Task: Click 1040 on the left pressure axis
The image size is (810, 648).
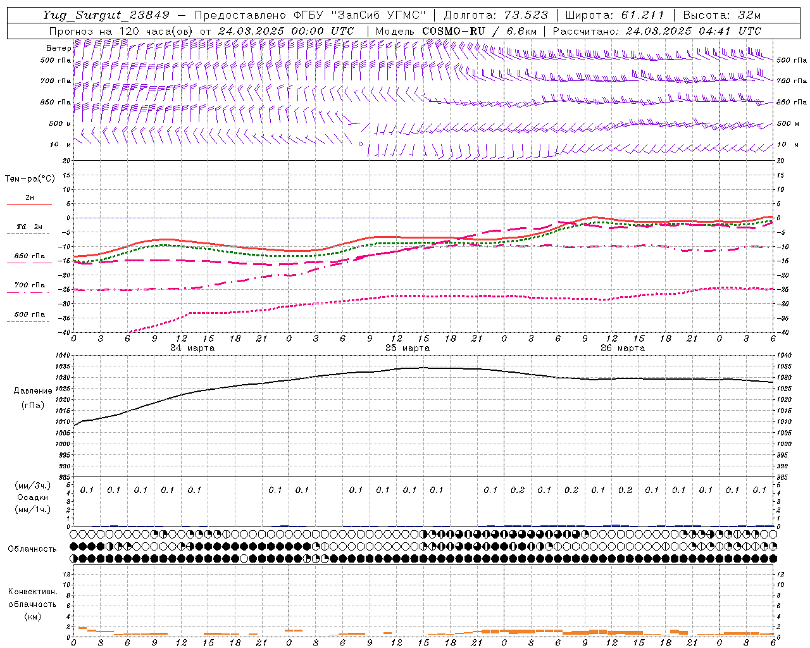Action: pos(63,356)
